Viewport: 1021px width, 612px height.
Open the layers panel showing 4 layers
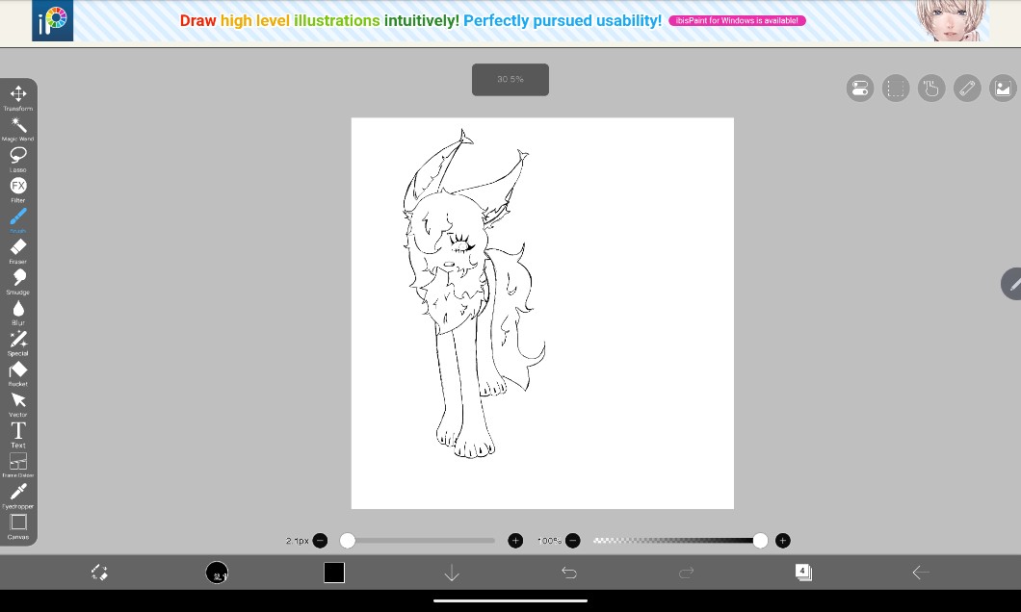tap(803, 573)
